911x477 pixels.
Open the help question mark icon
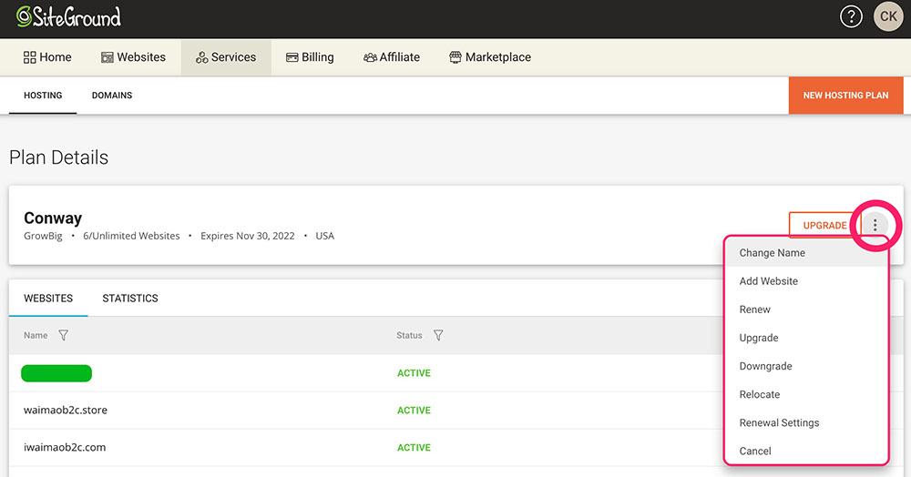851,17
